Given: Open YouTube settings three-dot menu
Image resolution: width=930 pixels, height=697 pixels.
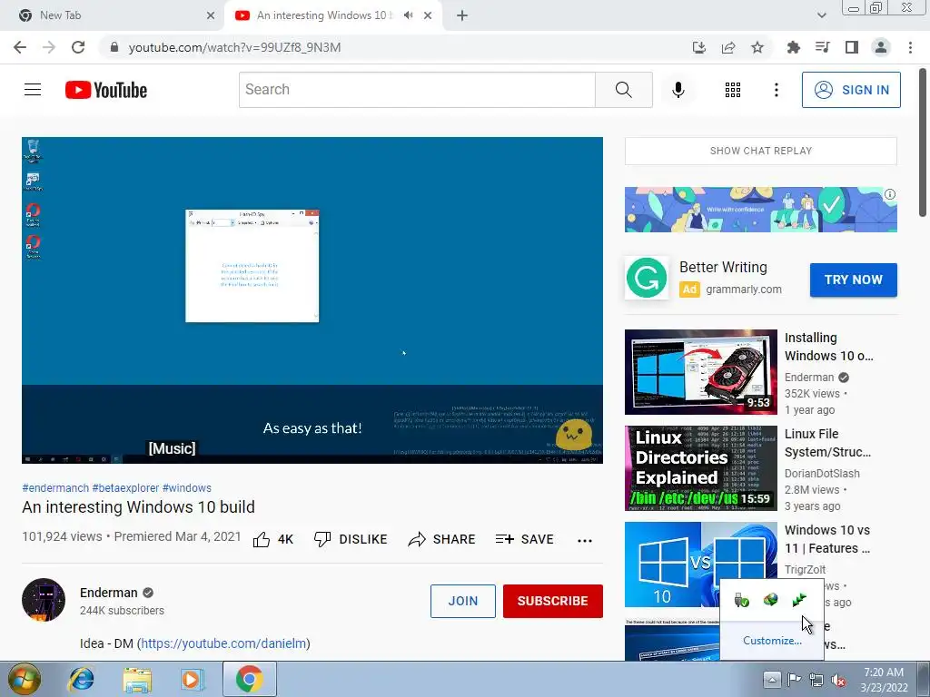Looking at the screenshot, I should [776, 90].
